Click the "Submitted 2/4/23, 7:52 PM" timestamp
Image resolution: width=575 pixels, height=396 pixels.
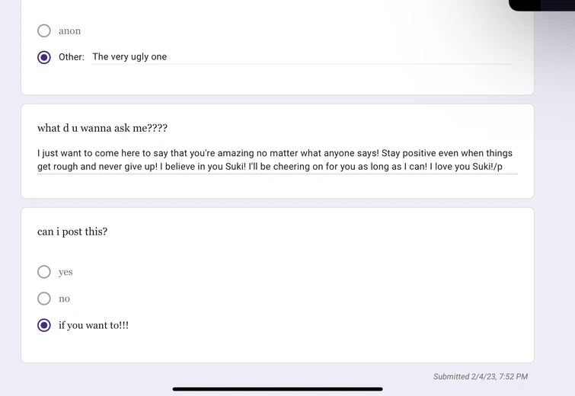[480, 376]
